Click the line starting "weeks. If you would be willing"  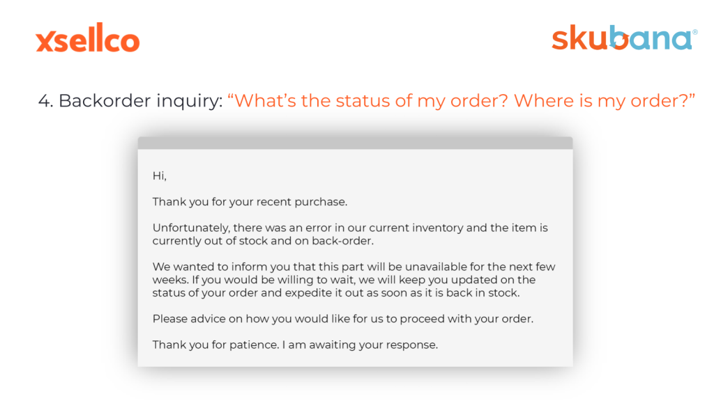click(344, 280)
